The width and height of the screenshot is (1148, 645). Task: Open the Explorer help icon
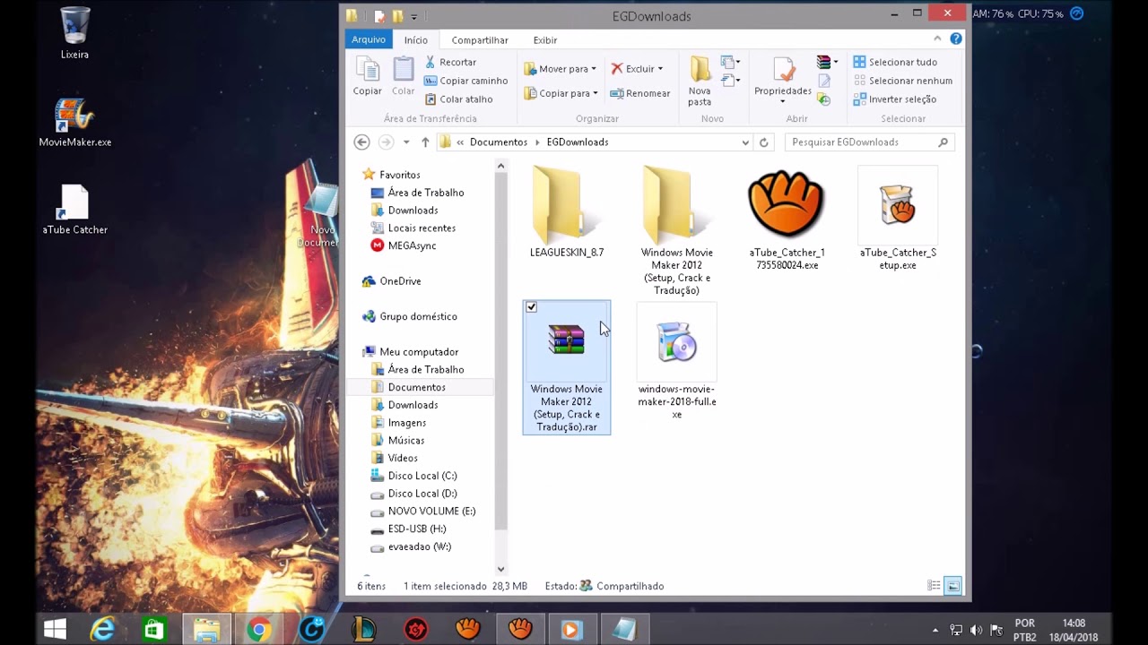(956, 39)
